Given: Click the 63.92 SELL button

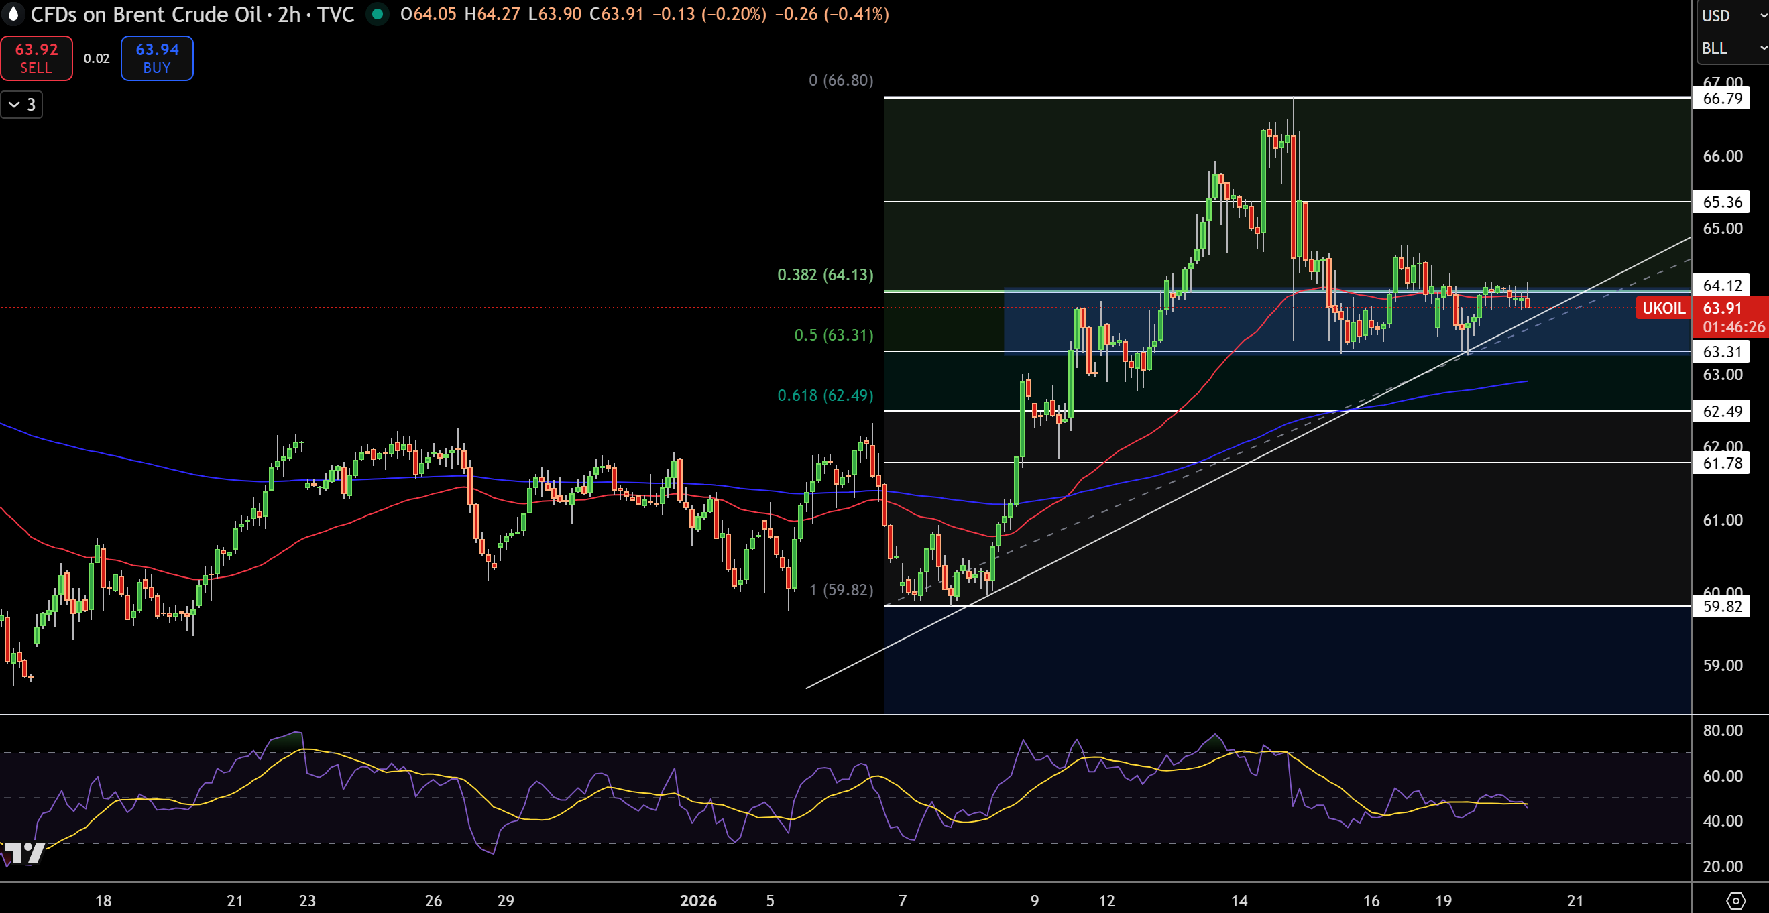Looking at the screenshot, I should pos(36,58).
